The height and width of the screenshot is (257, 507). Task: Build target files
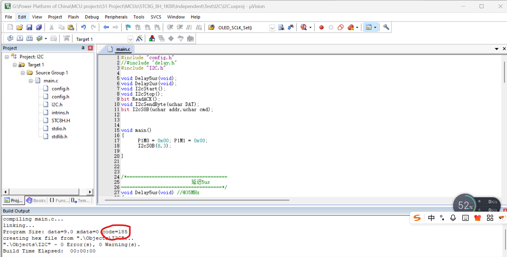(x=20, y=39)
